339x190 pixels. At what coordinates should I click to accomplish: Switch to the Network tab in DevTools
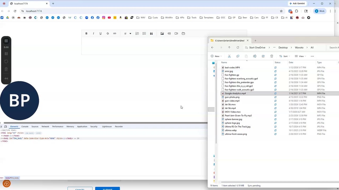(x=45, y=126)
